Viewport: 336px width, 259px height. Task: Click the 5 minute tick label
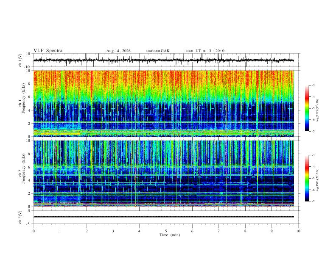(166, 231)
